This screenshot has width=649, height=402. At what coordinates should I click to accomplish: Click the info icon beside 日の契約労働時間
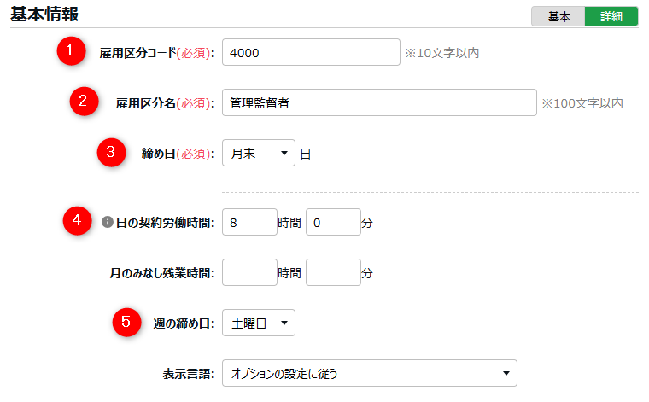[108, 222]
